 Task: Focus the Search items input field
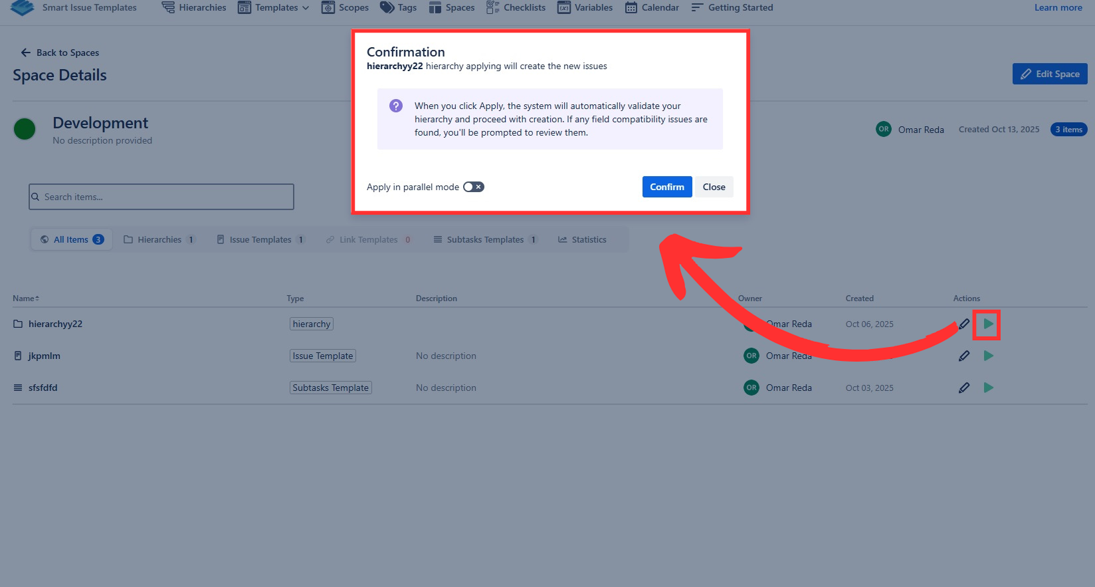(x=161, y=197)
